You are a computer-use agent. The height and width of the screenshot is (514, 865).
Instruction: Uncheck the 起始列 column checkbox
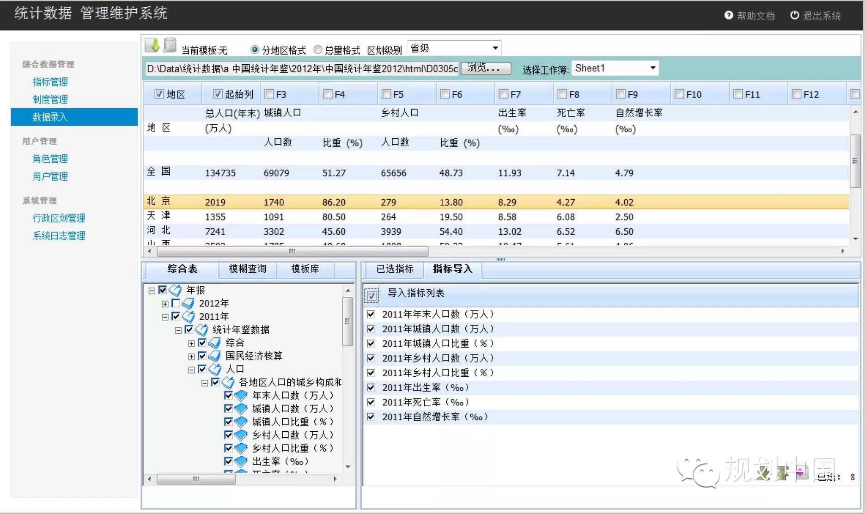218,94
